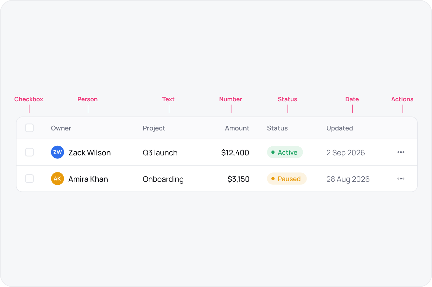Open actions menu for Amira Khan row
The width and height of the screenshot is (432, 287).
click(401, 179)
